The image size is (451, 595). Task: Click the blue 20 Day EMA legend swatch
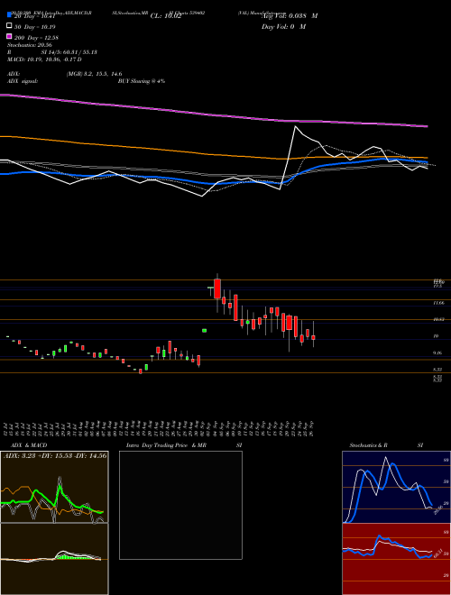9,15
